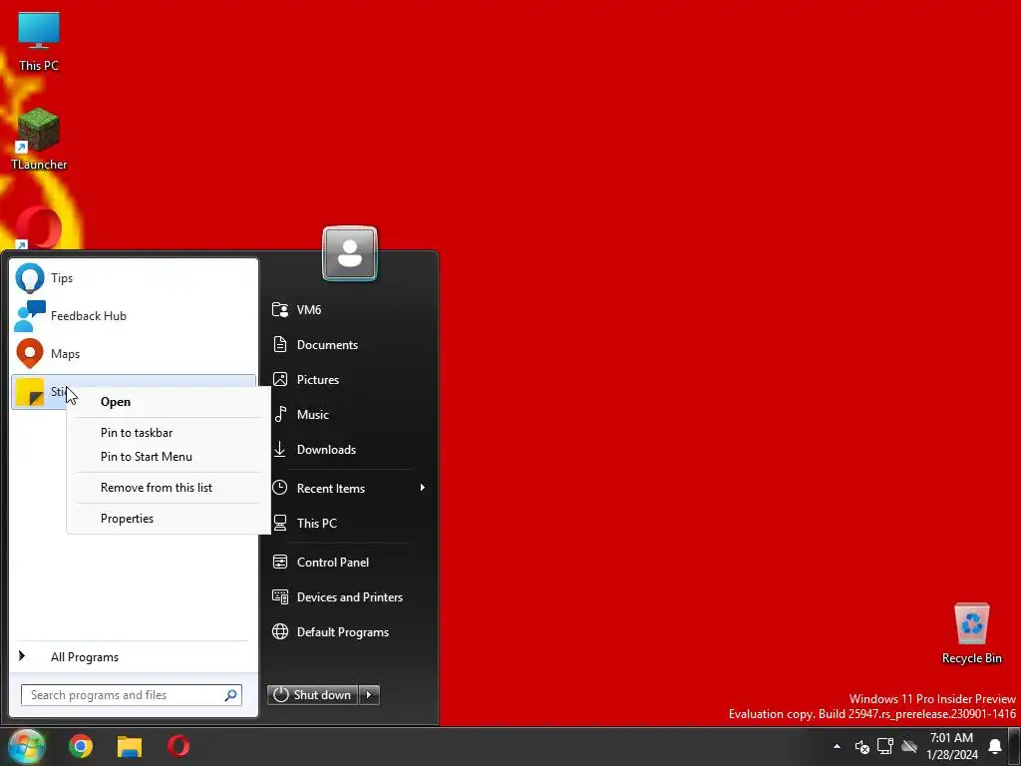
Task: Open the clock showing 7:01 AM
Action: pyautogui.click(x=952, y=746)
